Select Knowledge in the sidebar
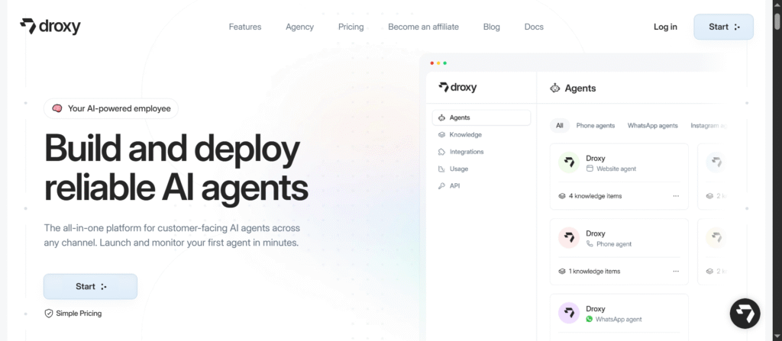The width and height of the screenshot is (782, 341). point(465,135)
